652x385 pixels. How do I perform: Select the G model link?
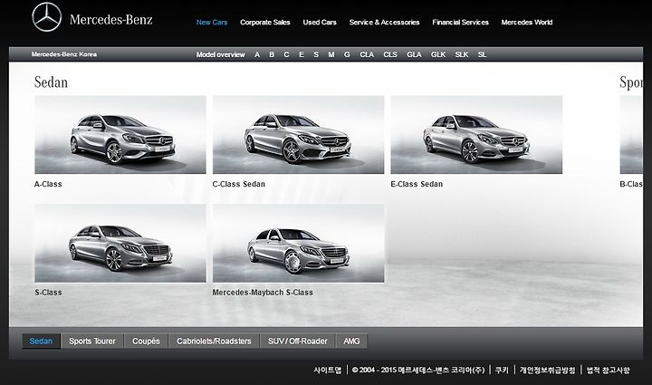pos(347,54)
